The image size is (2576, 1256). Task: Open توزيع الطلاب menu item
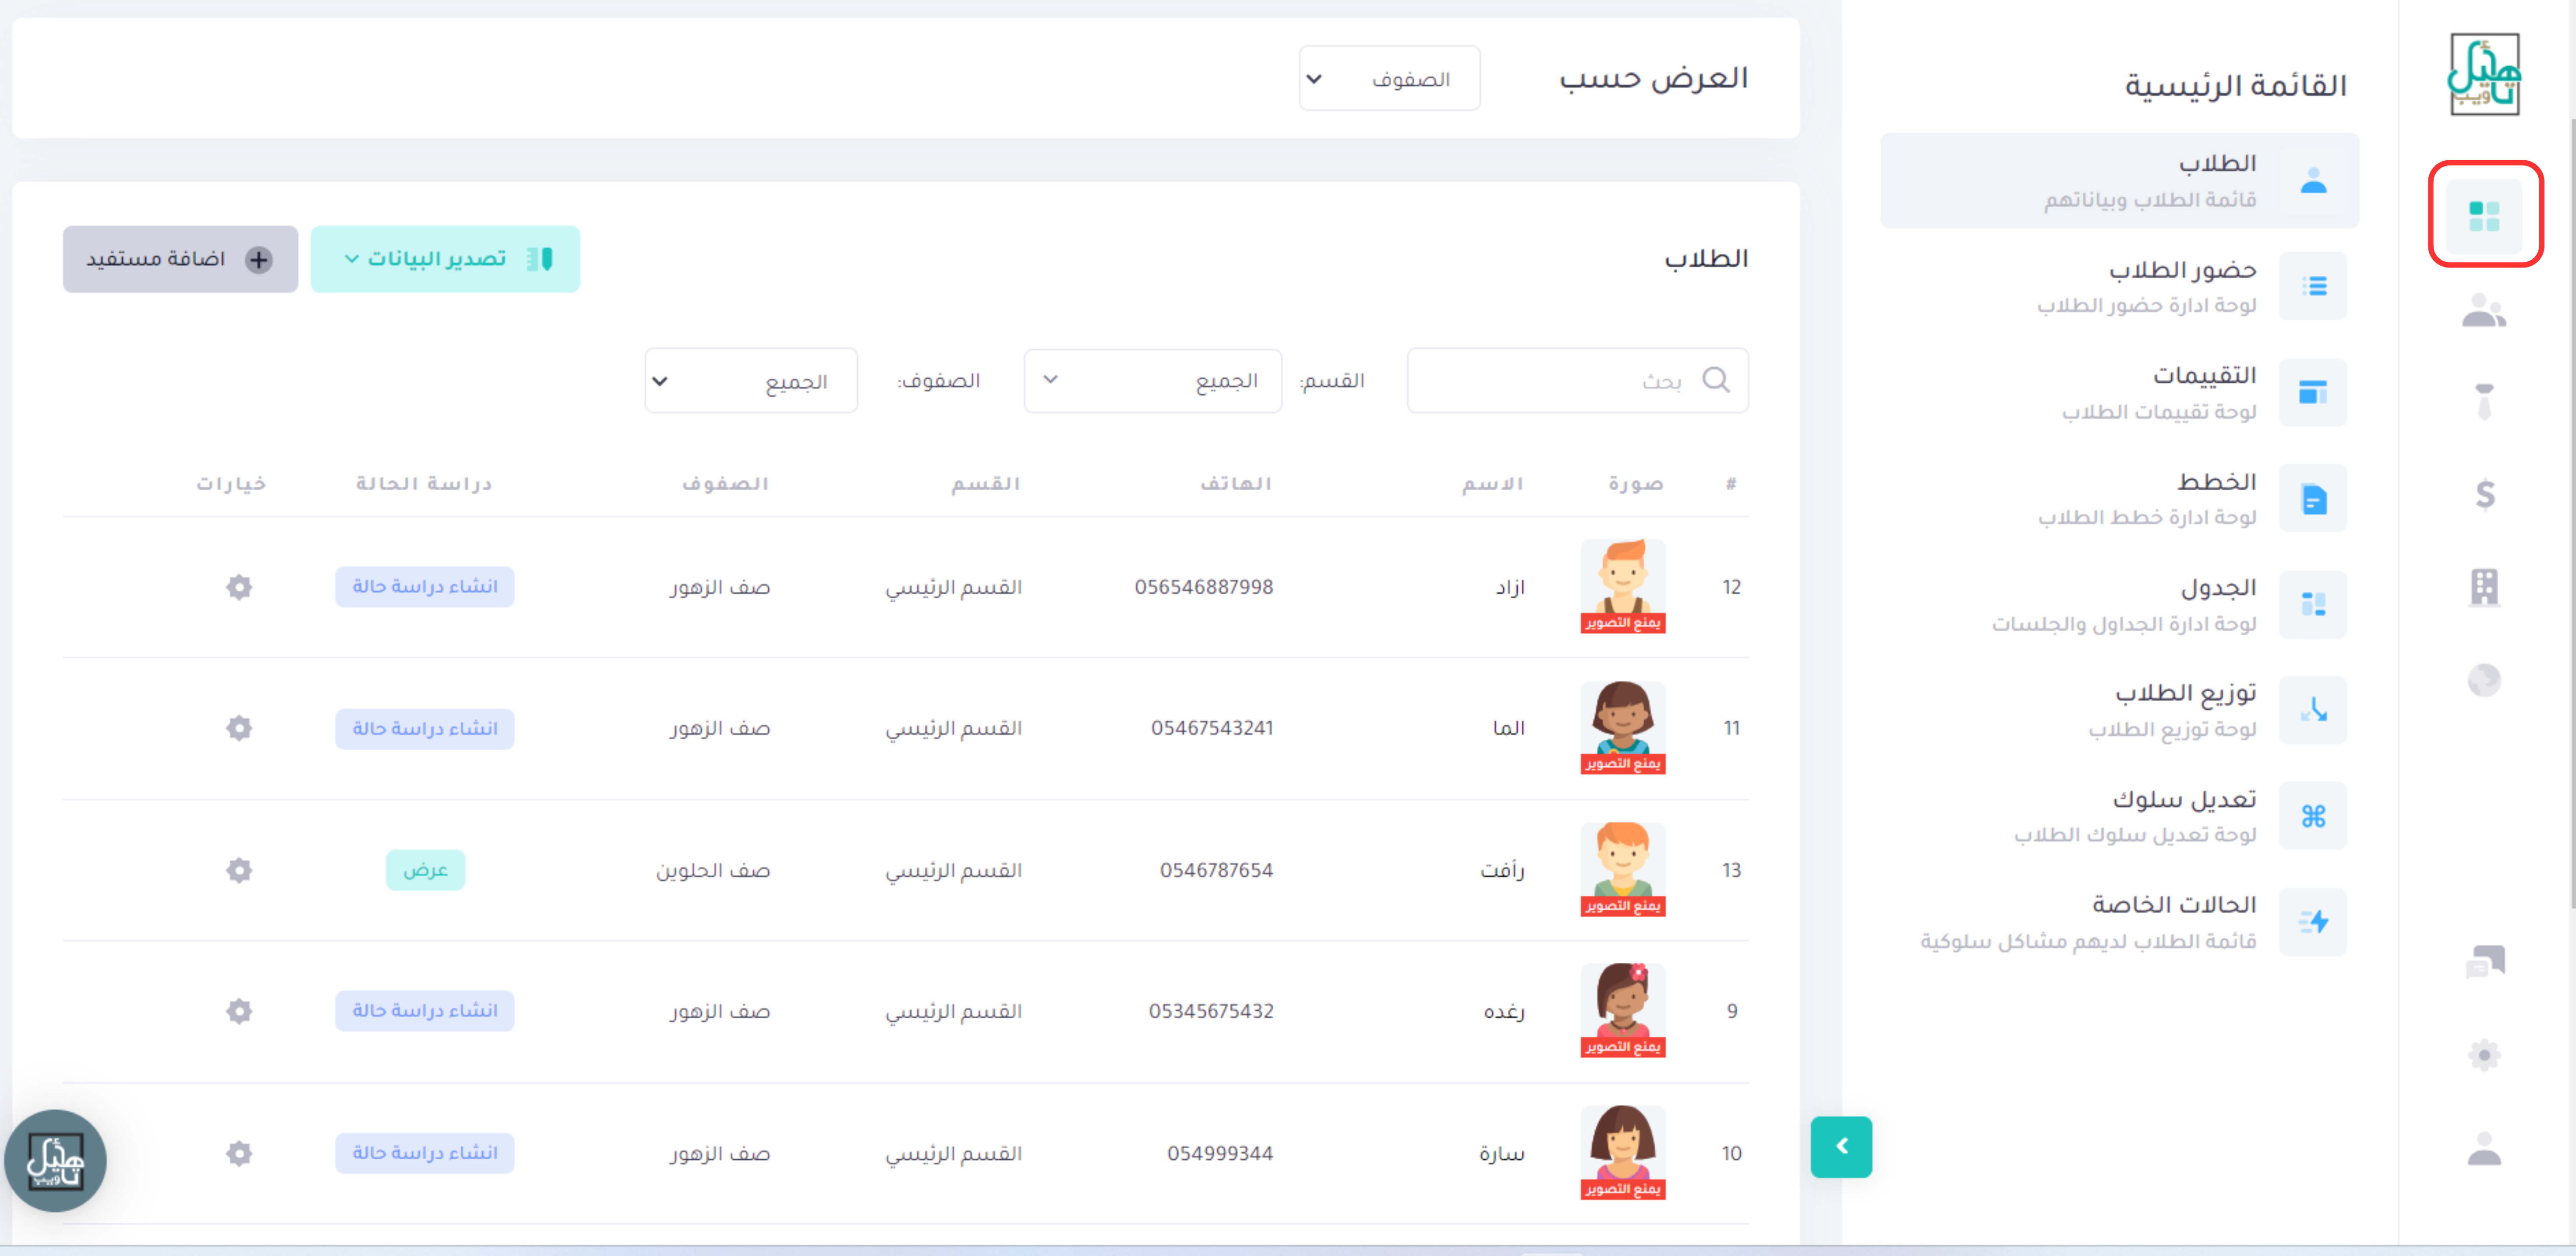pos(2119,711)
